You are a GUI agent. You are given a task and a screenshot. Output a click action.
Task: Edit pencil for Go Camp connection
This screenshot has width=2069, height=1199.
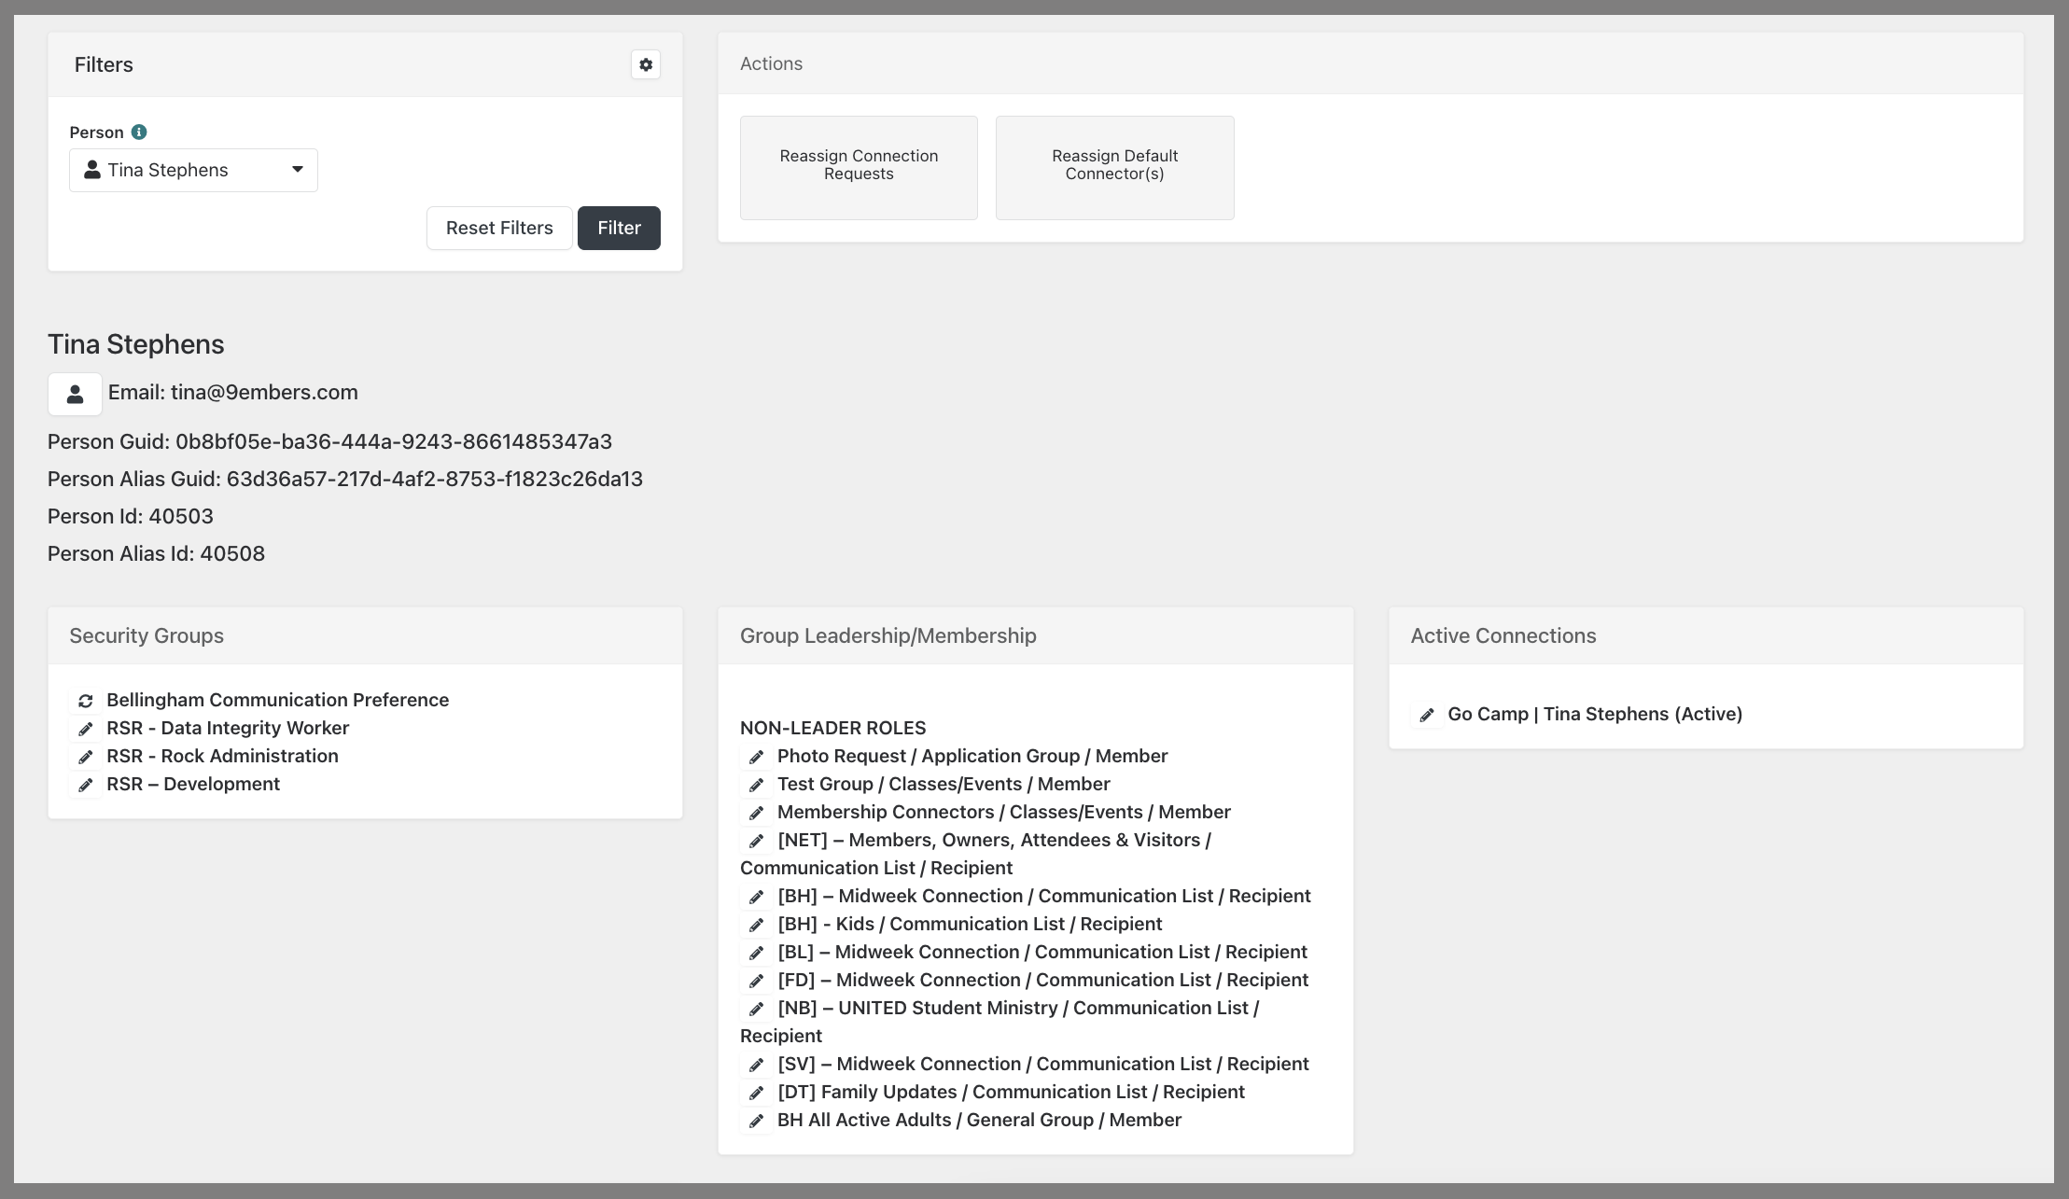1426,715
